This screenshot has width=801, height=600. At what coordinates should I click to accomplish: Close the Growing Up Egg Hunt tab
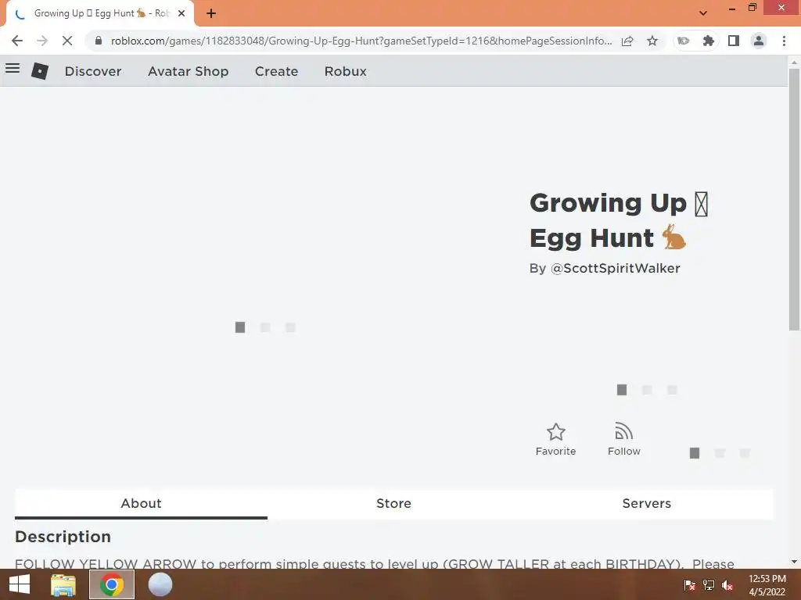click(x=181, y=14)
